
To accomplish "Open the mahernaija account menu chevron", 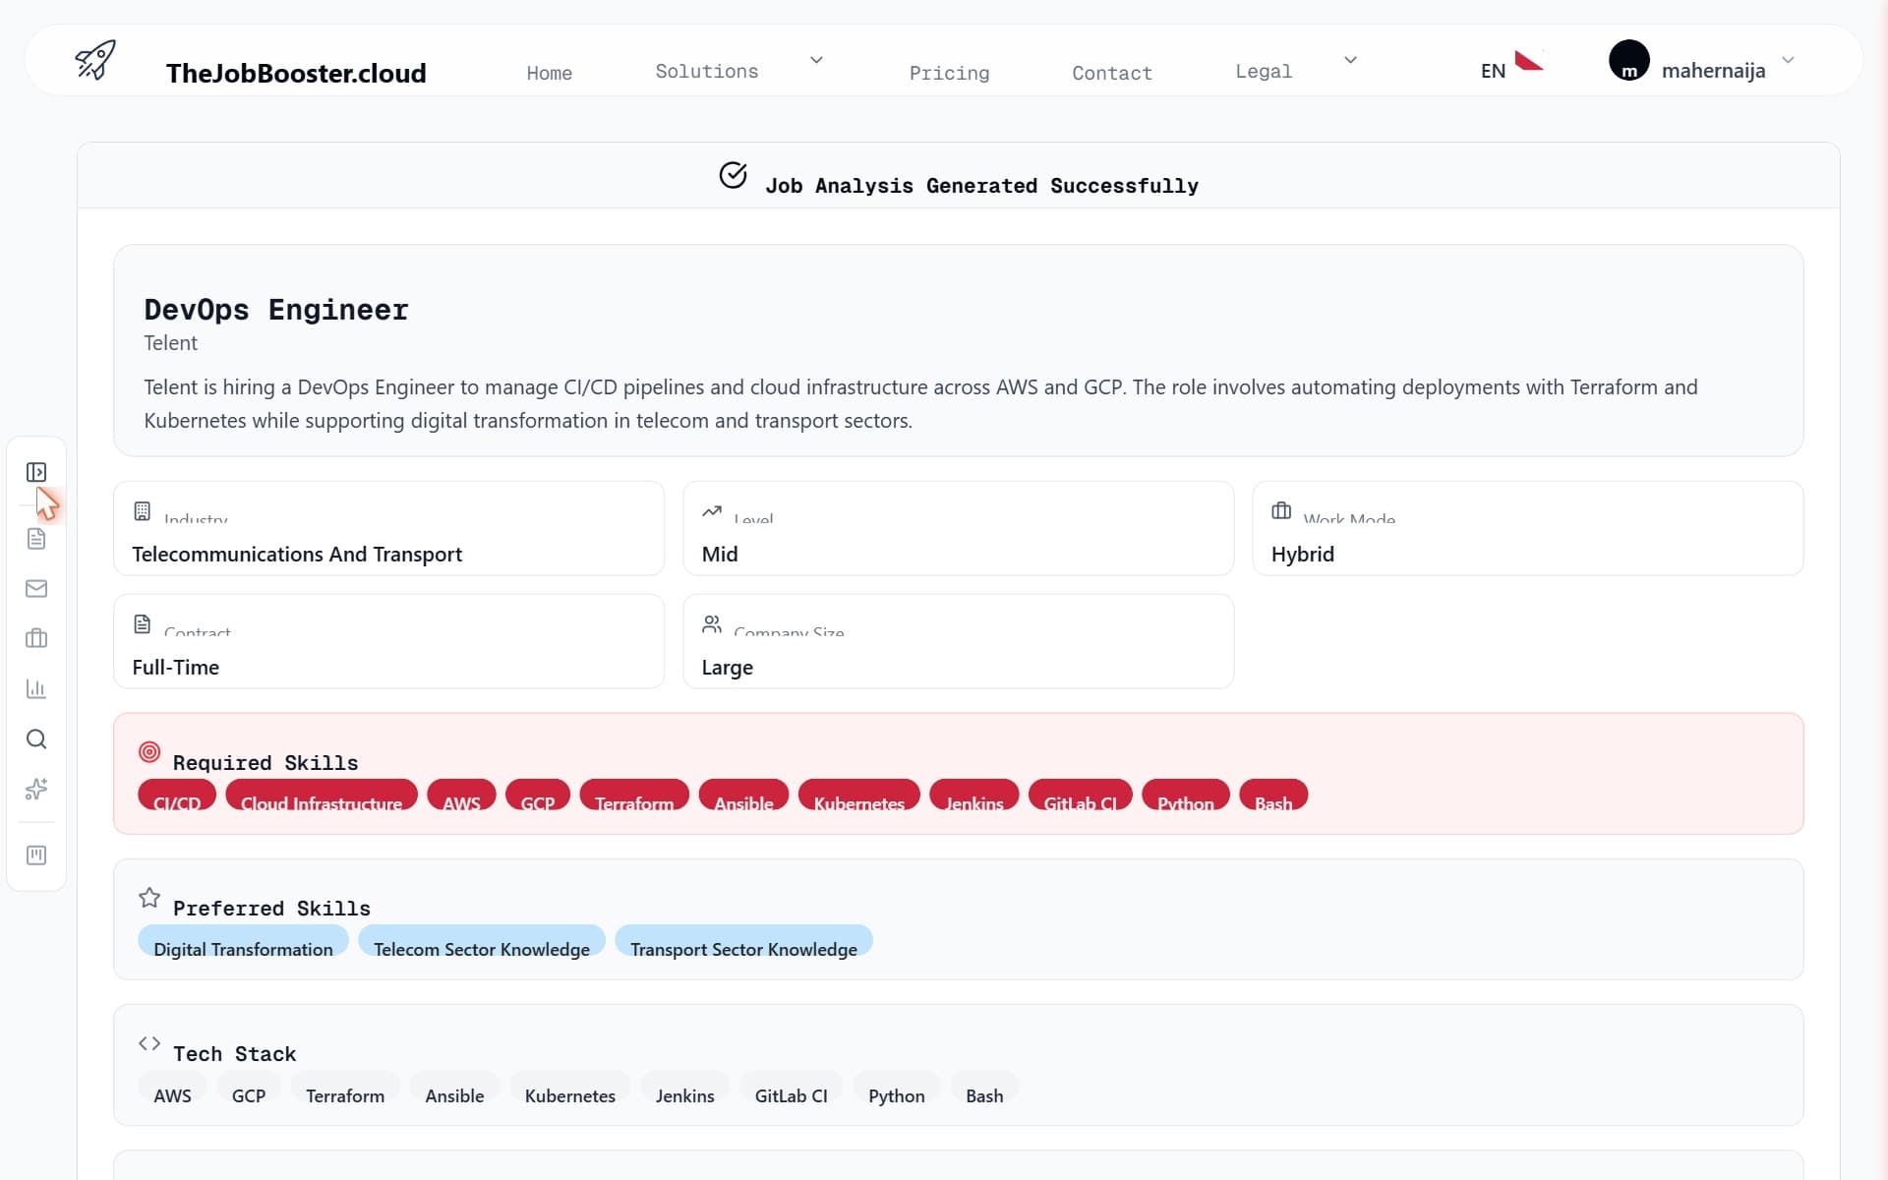I will click(x=1788, y=60).
